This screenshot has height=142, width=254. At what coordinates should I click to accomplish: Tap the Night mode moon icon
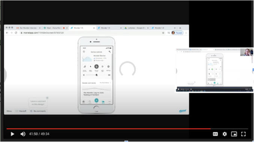pyautogui.click(x=91, y=67)
